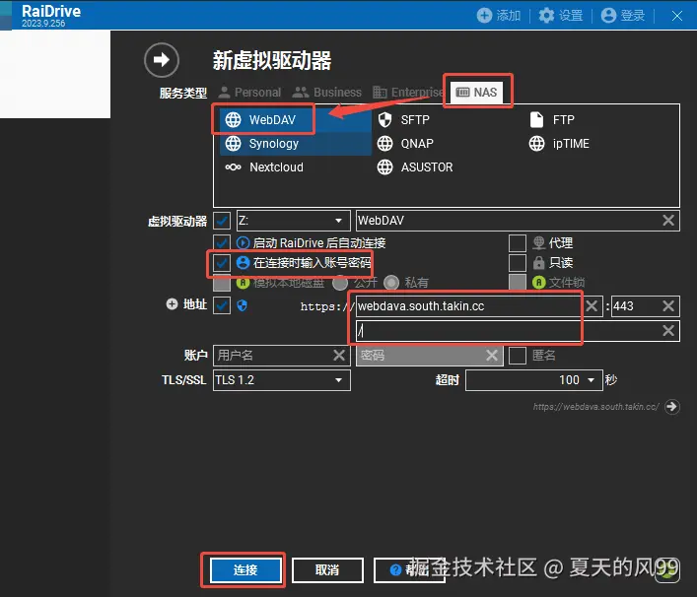697x597 pixels.
Task: Select the QNAP service
Action: pos(405,144)
